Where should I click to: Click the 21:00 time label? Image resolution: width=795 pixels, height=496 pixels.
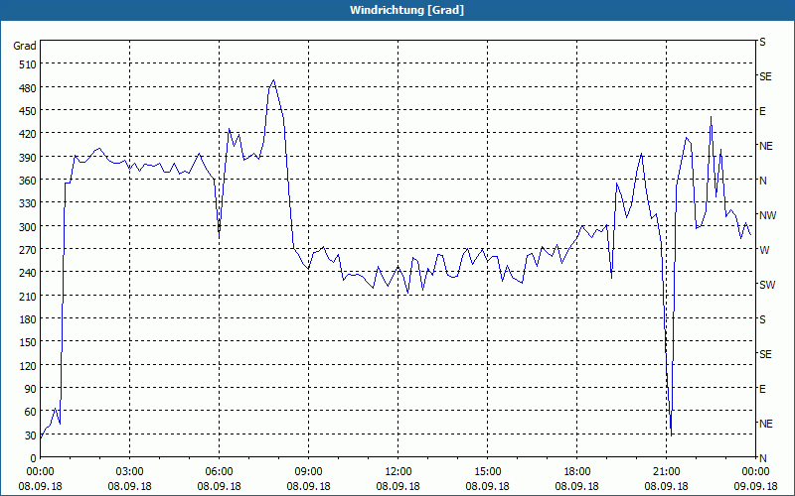tap(667, 472)
